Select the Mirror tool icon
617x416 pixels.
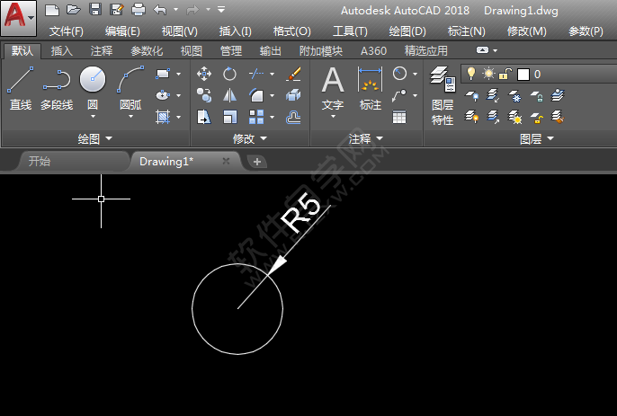pos(229,95)
